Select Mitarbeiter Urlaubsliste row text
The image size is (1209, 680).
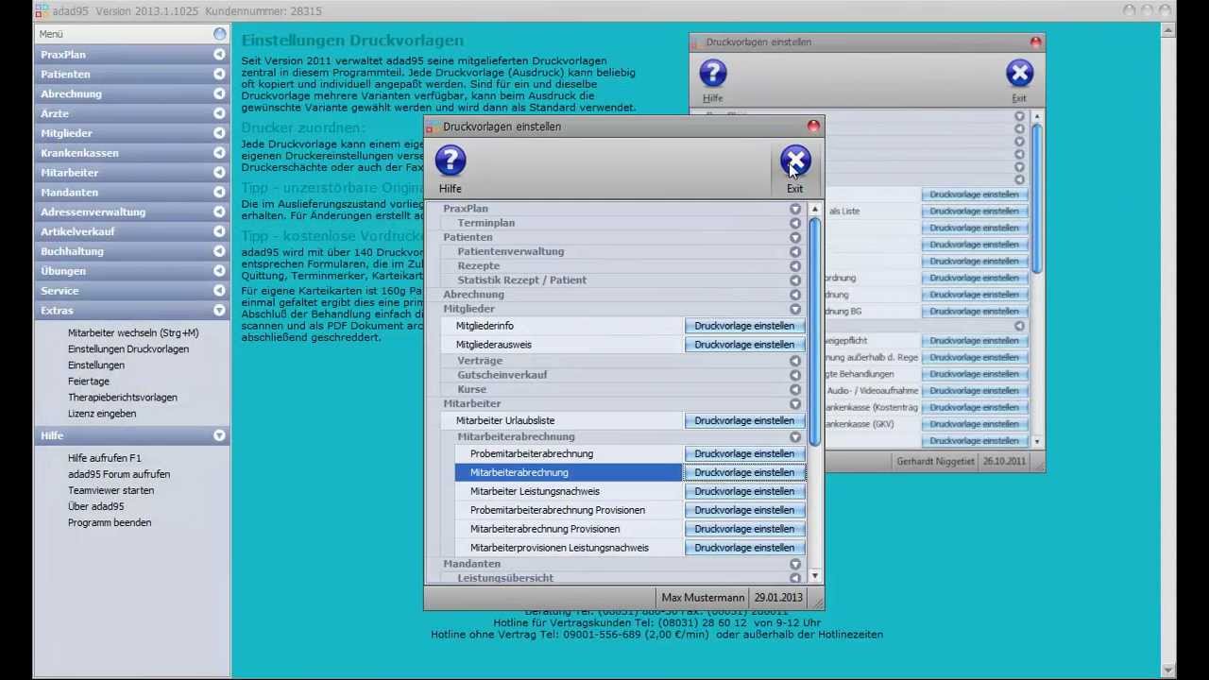coord(505,420)
